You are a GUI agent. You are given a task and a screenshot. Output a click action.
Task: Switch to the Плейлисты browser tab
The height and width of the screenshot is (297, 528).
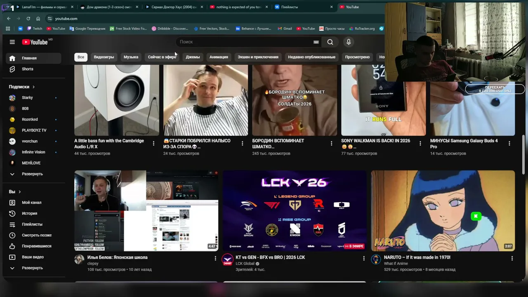click(x=304, y=7)
